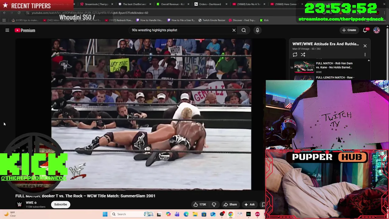Go to YouTube Premium home logo
The image size is (389, 219).
click(25, 30)
